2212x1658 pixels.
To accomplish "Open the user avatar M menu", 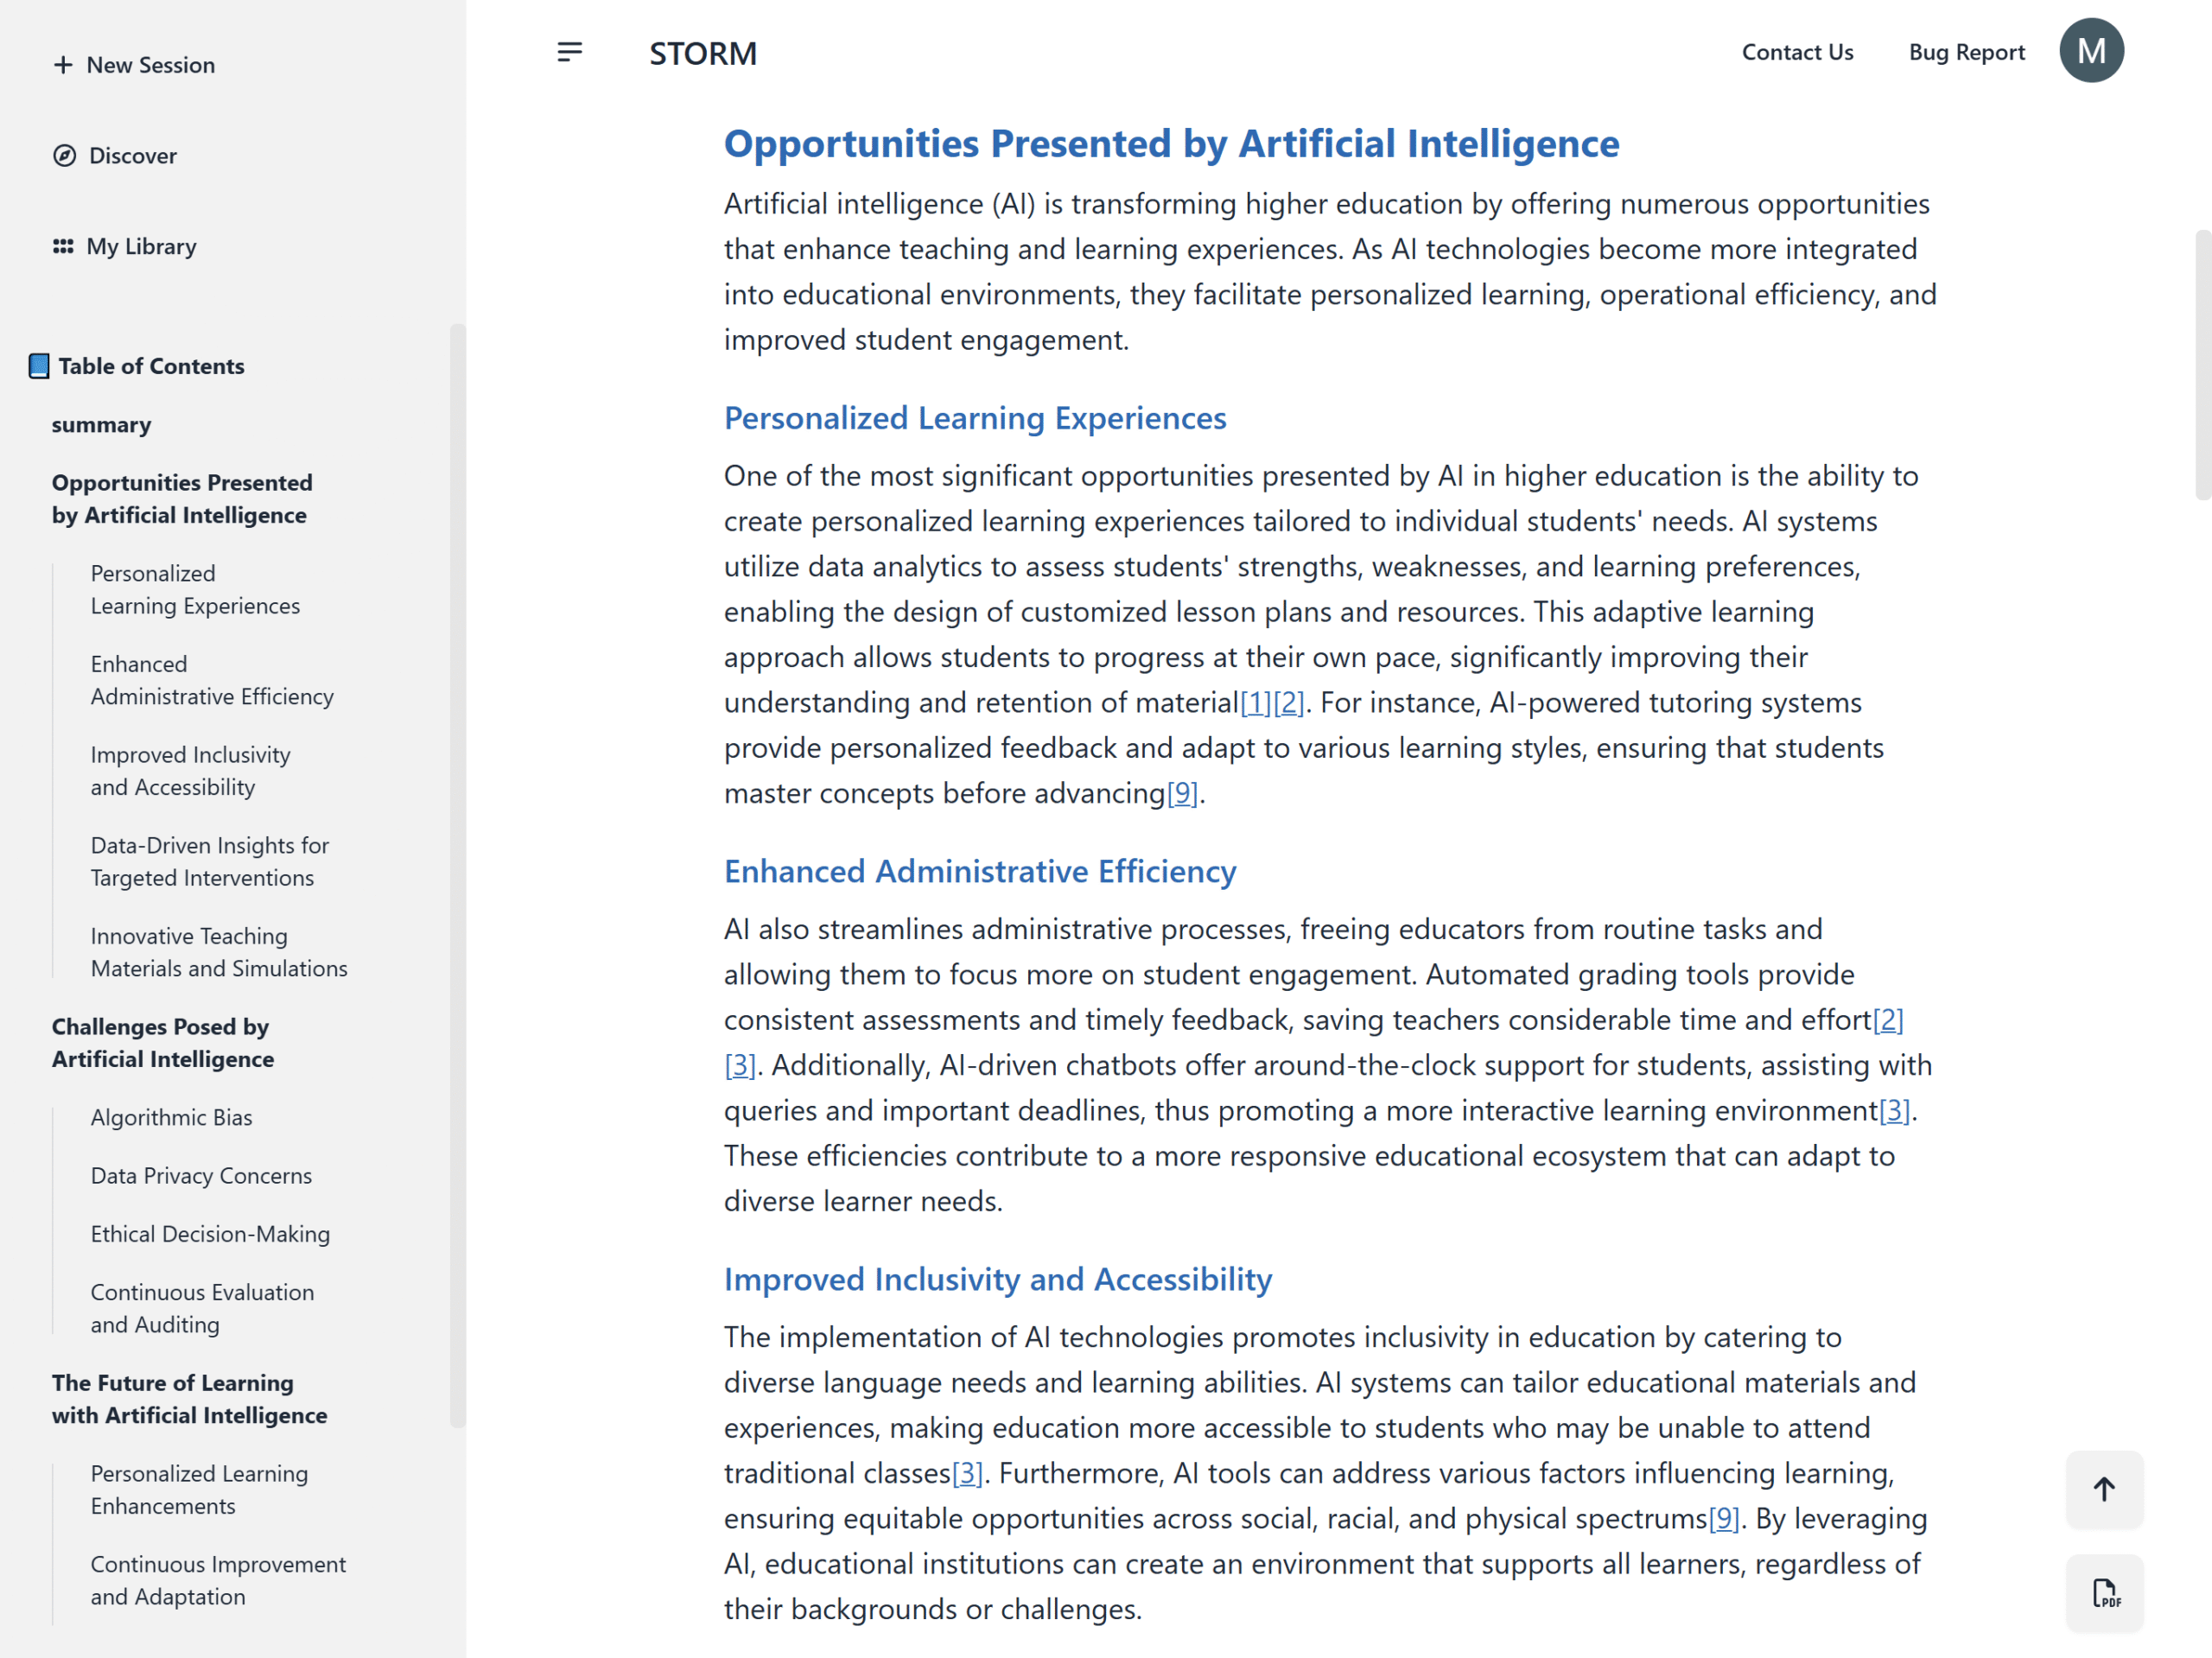I will 2091,51.
